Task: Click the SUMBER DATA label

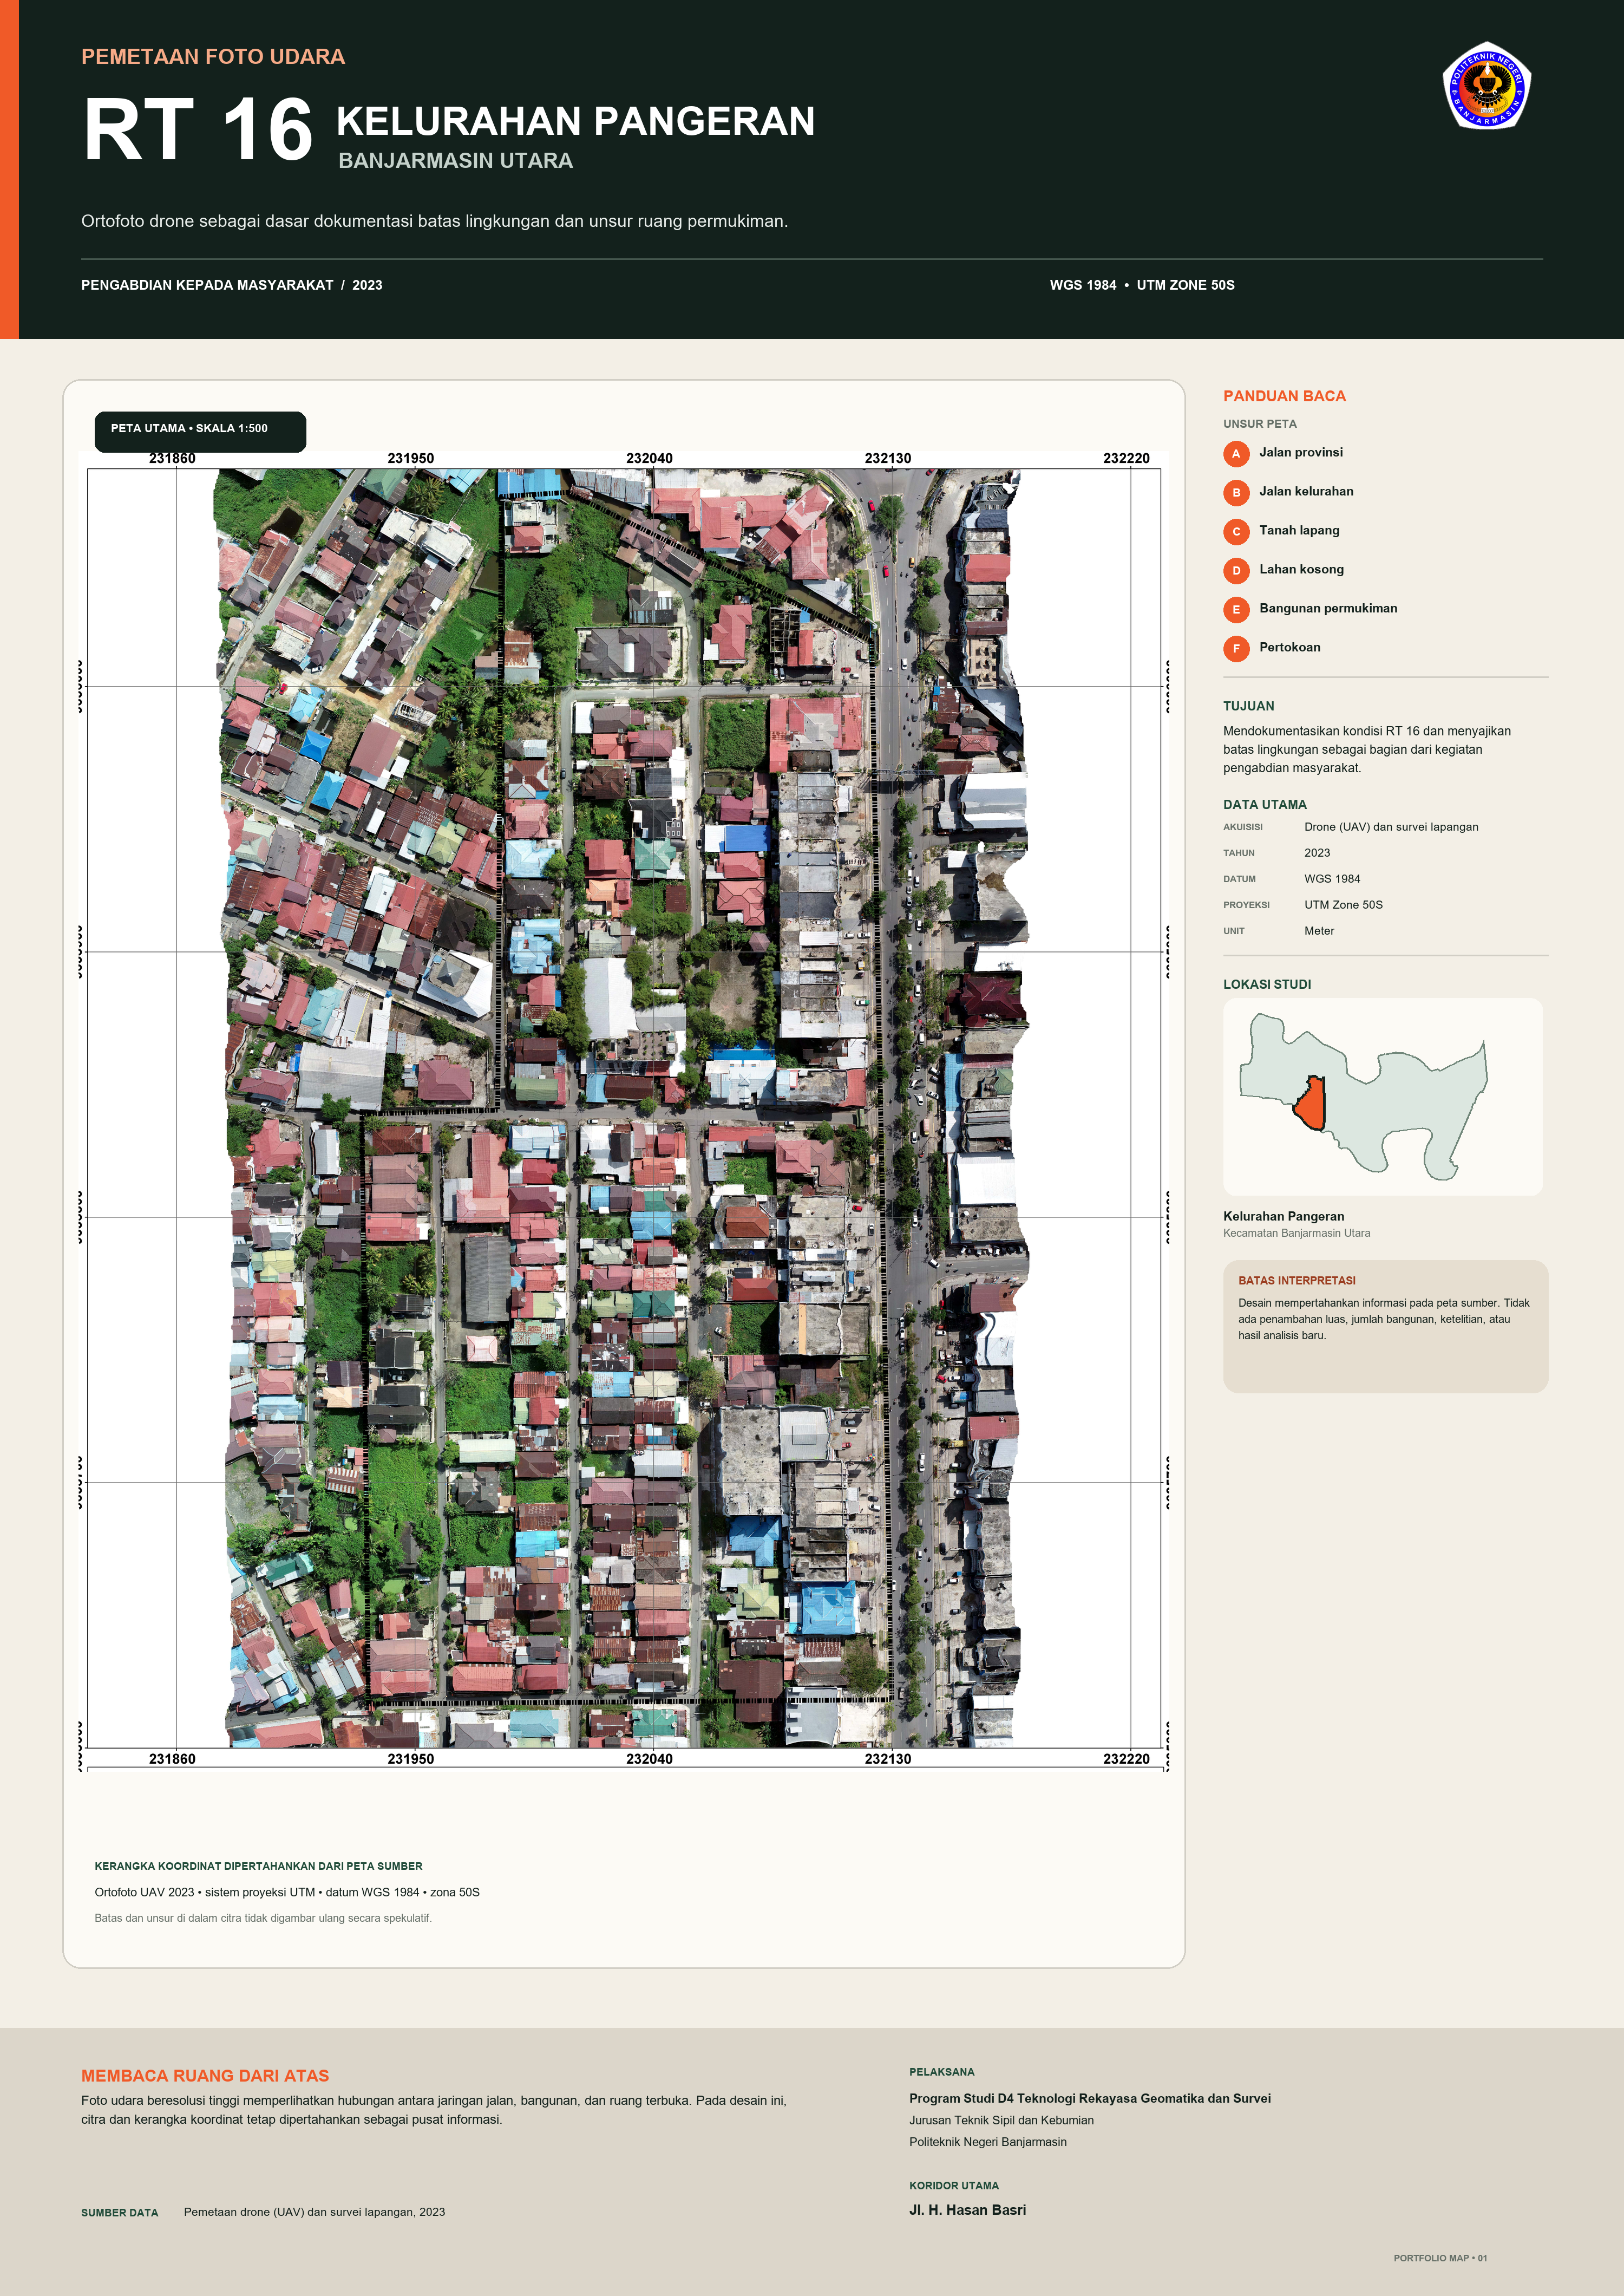Action: 120,2213
